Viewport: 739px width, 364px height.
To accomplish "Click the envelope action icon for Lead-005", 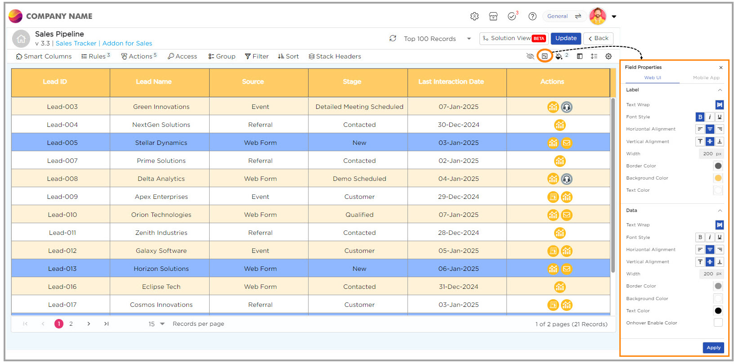I will click(x=567, y=143).
